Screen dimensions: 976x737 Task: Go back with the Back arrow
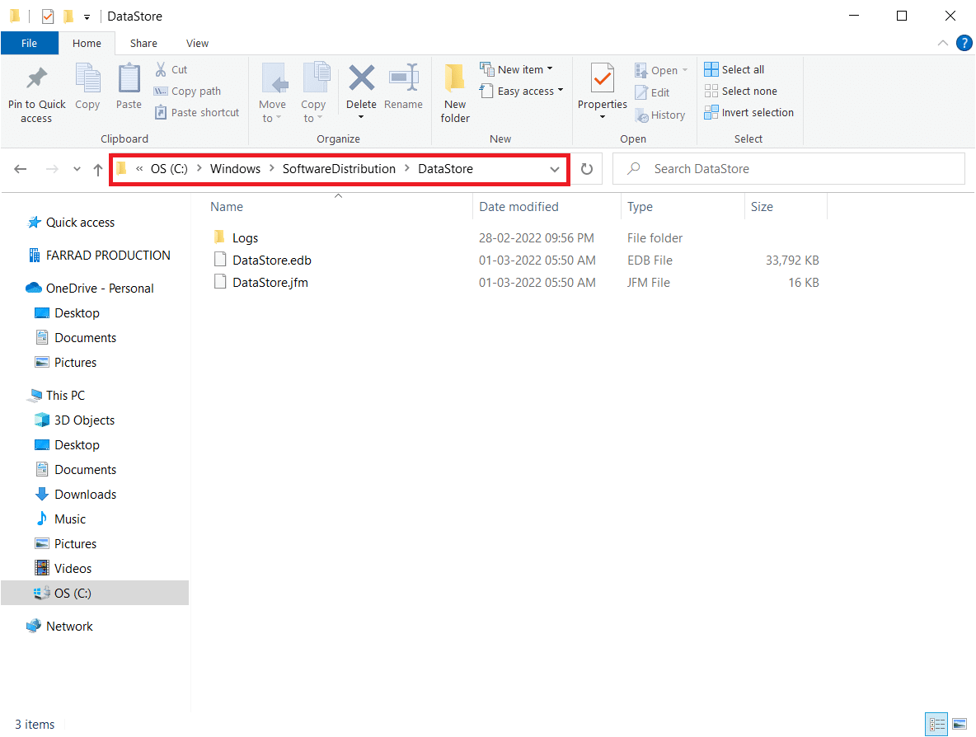tap(21, 169)
